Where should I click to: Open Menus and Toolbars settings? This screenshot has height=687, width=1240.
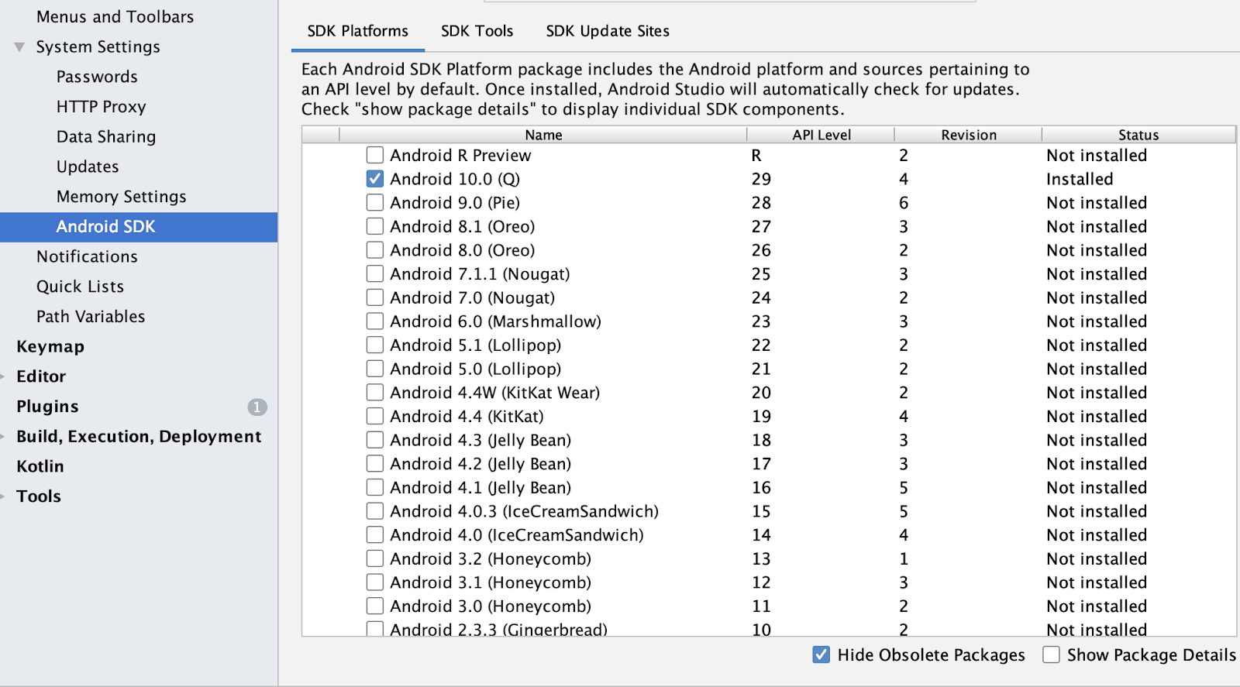tap(115, 17)
